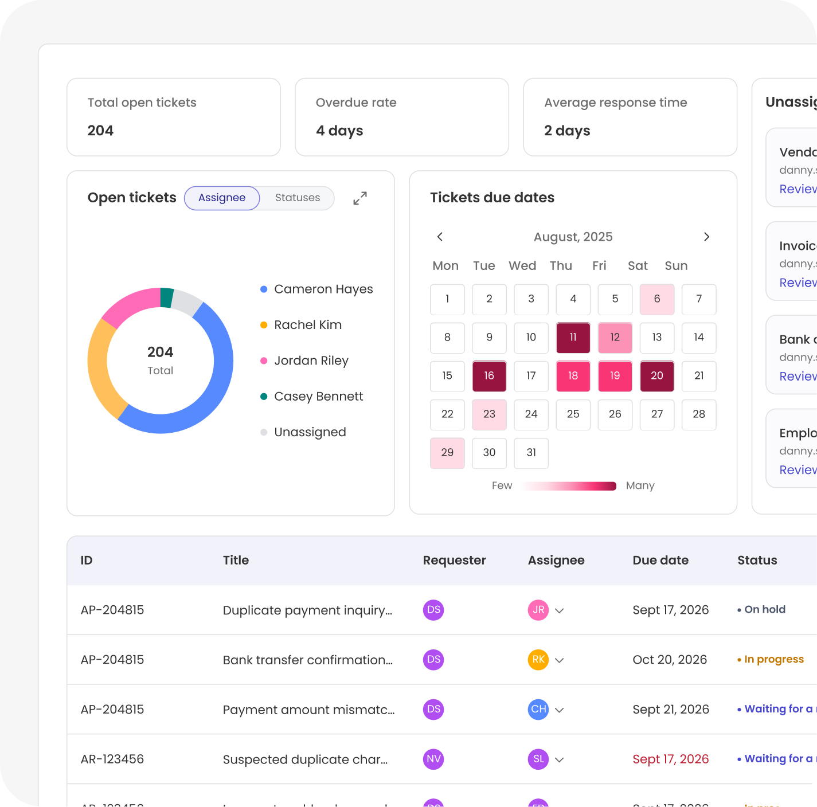Open assignee dropdown for Duplicate payment inquiry

[x=560, y=610]
